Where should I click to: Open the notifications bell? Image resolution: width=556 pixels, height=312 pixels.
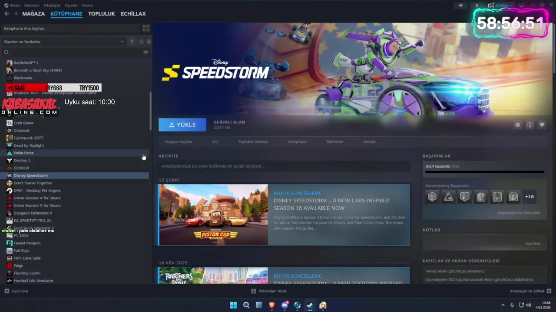[x=477, y=5]
